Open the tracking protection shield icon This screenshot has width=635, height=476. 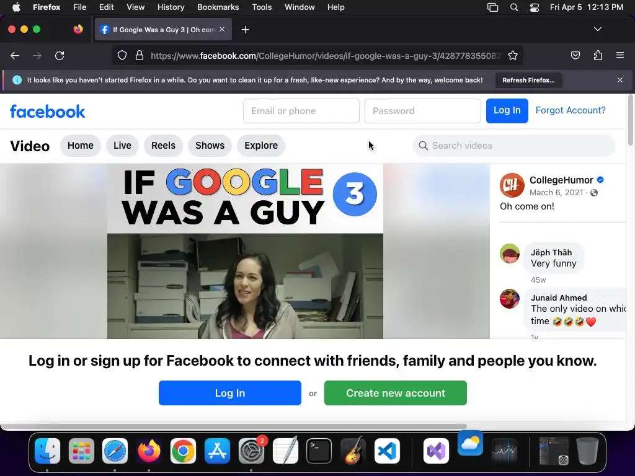click(x=122, y=55)
